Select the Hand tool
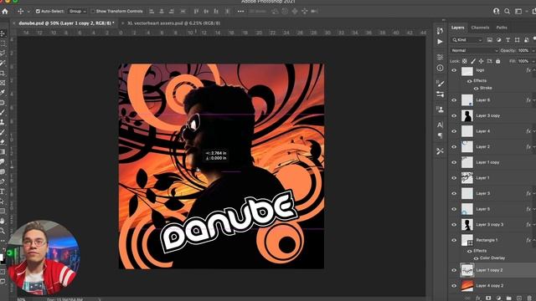The width and height of the screenshot is (536, 301). tap(3, 221)
